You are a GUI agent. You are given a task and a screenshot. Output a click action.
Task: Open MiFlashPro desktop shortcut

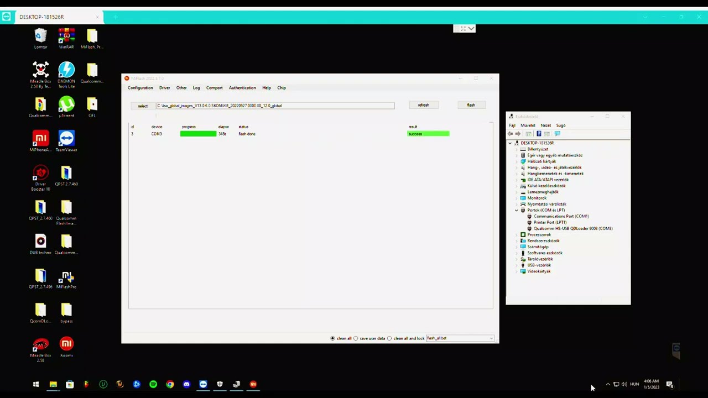tap(66, 279)
